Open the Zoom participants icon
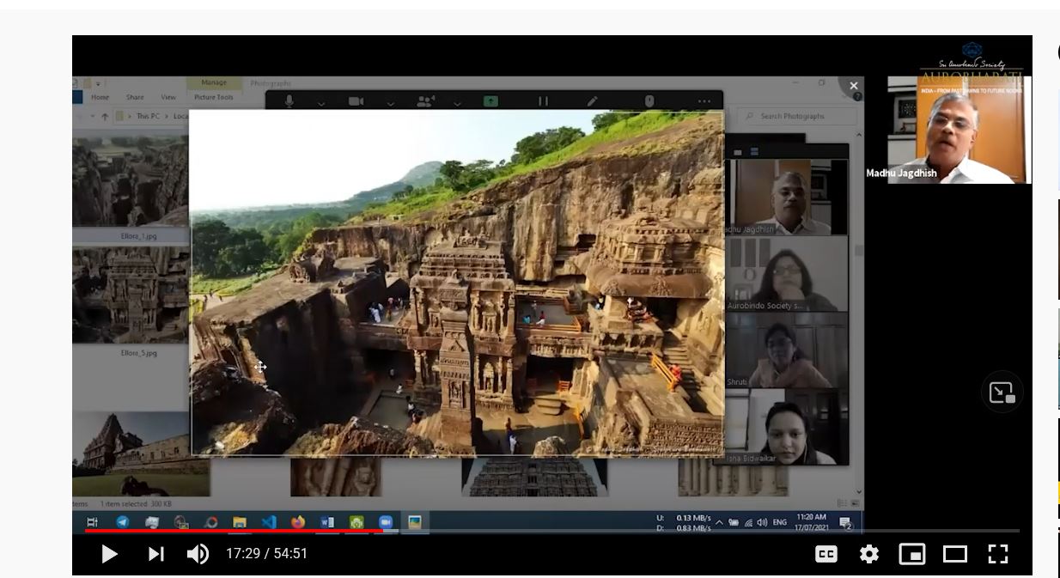Viewport: 1060px width, 578px height. pyautogui.click(x=424, y=101)
